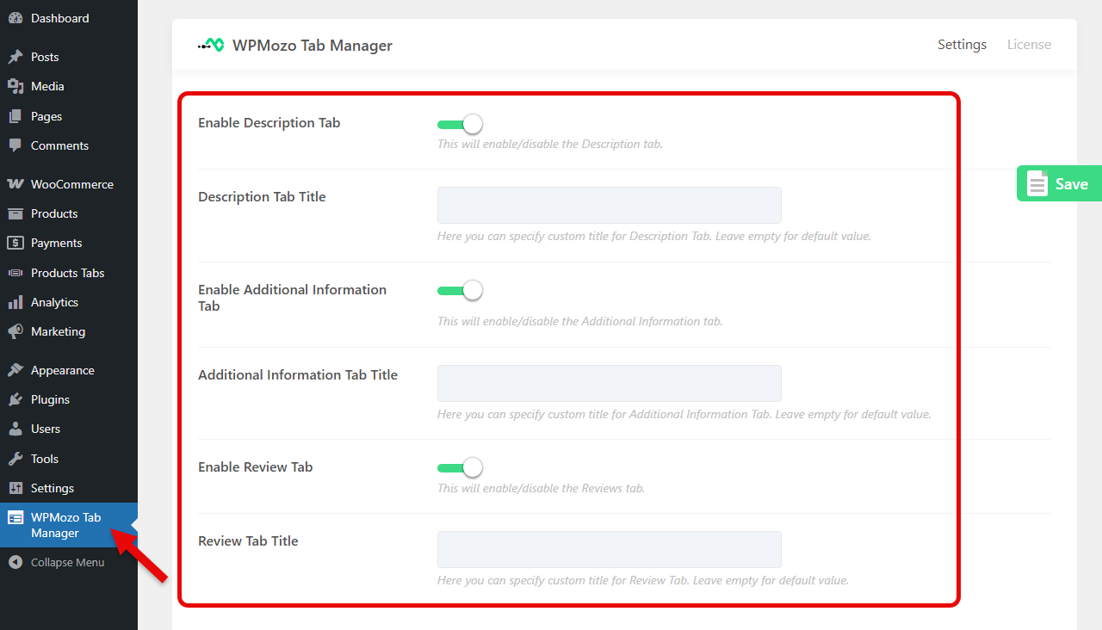1102x630 pixels.
Task: Click the Tools wrench icon
Action: [x=15, y=459]
